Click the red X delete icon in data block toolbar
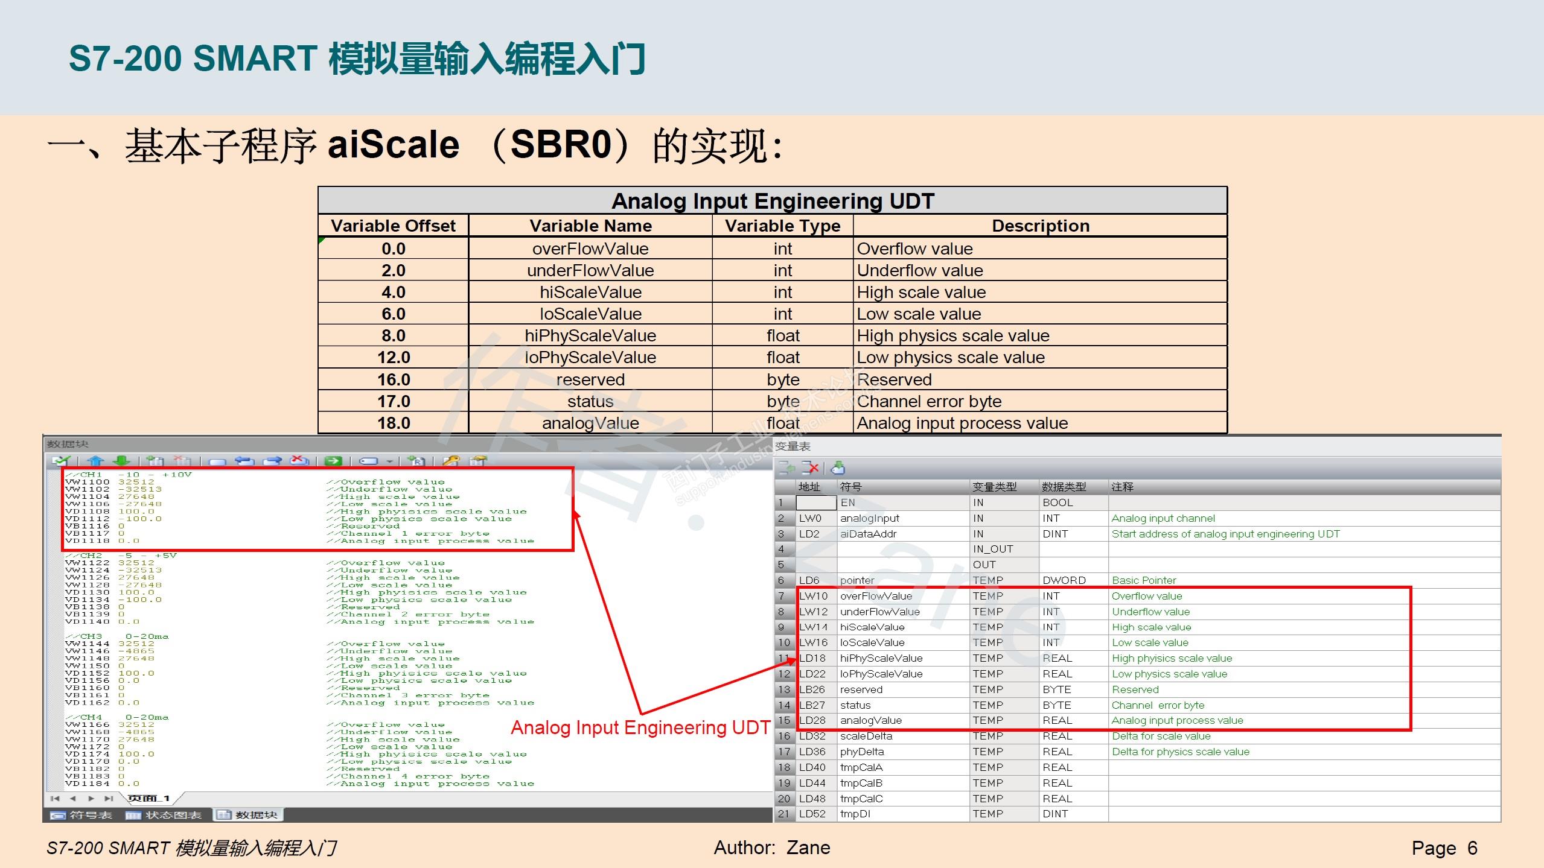 pos(299,461)
